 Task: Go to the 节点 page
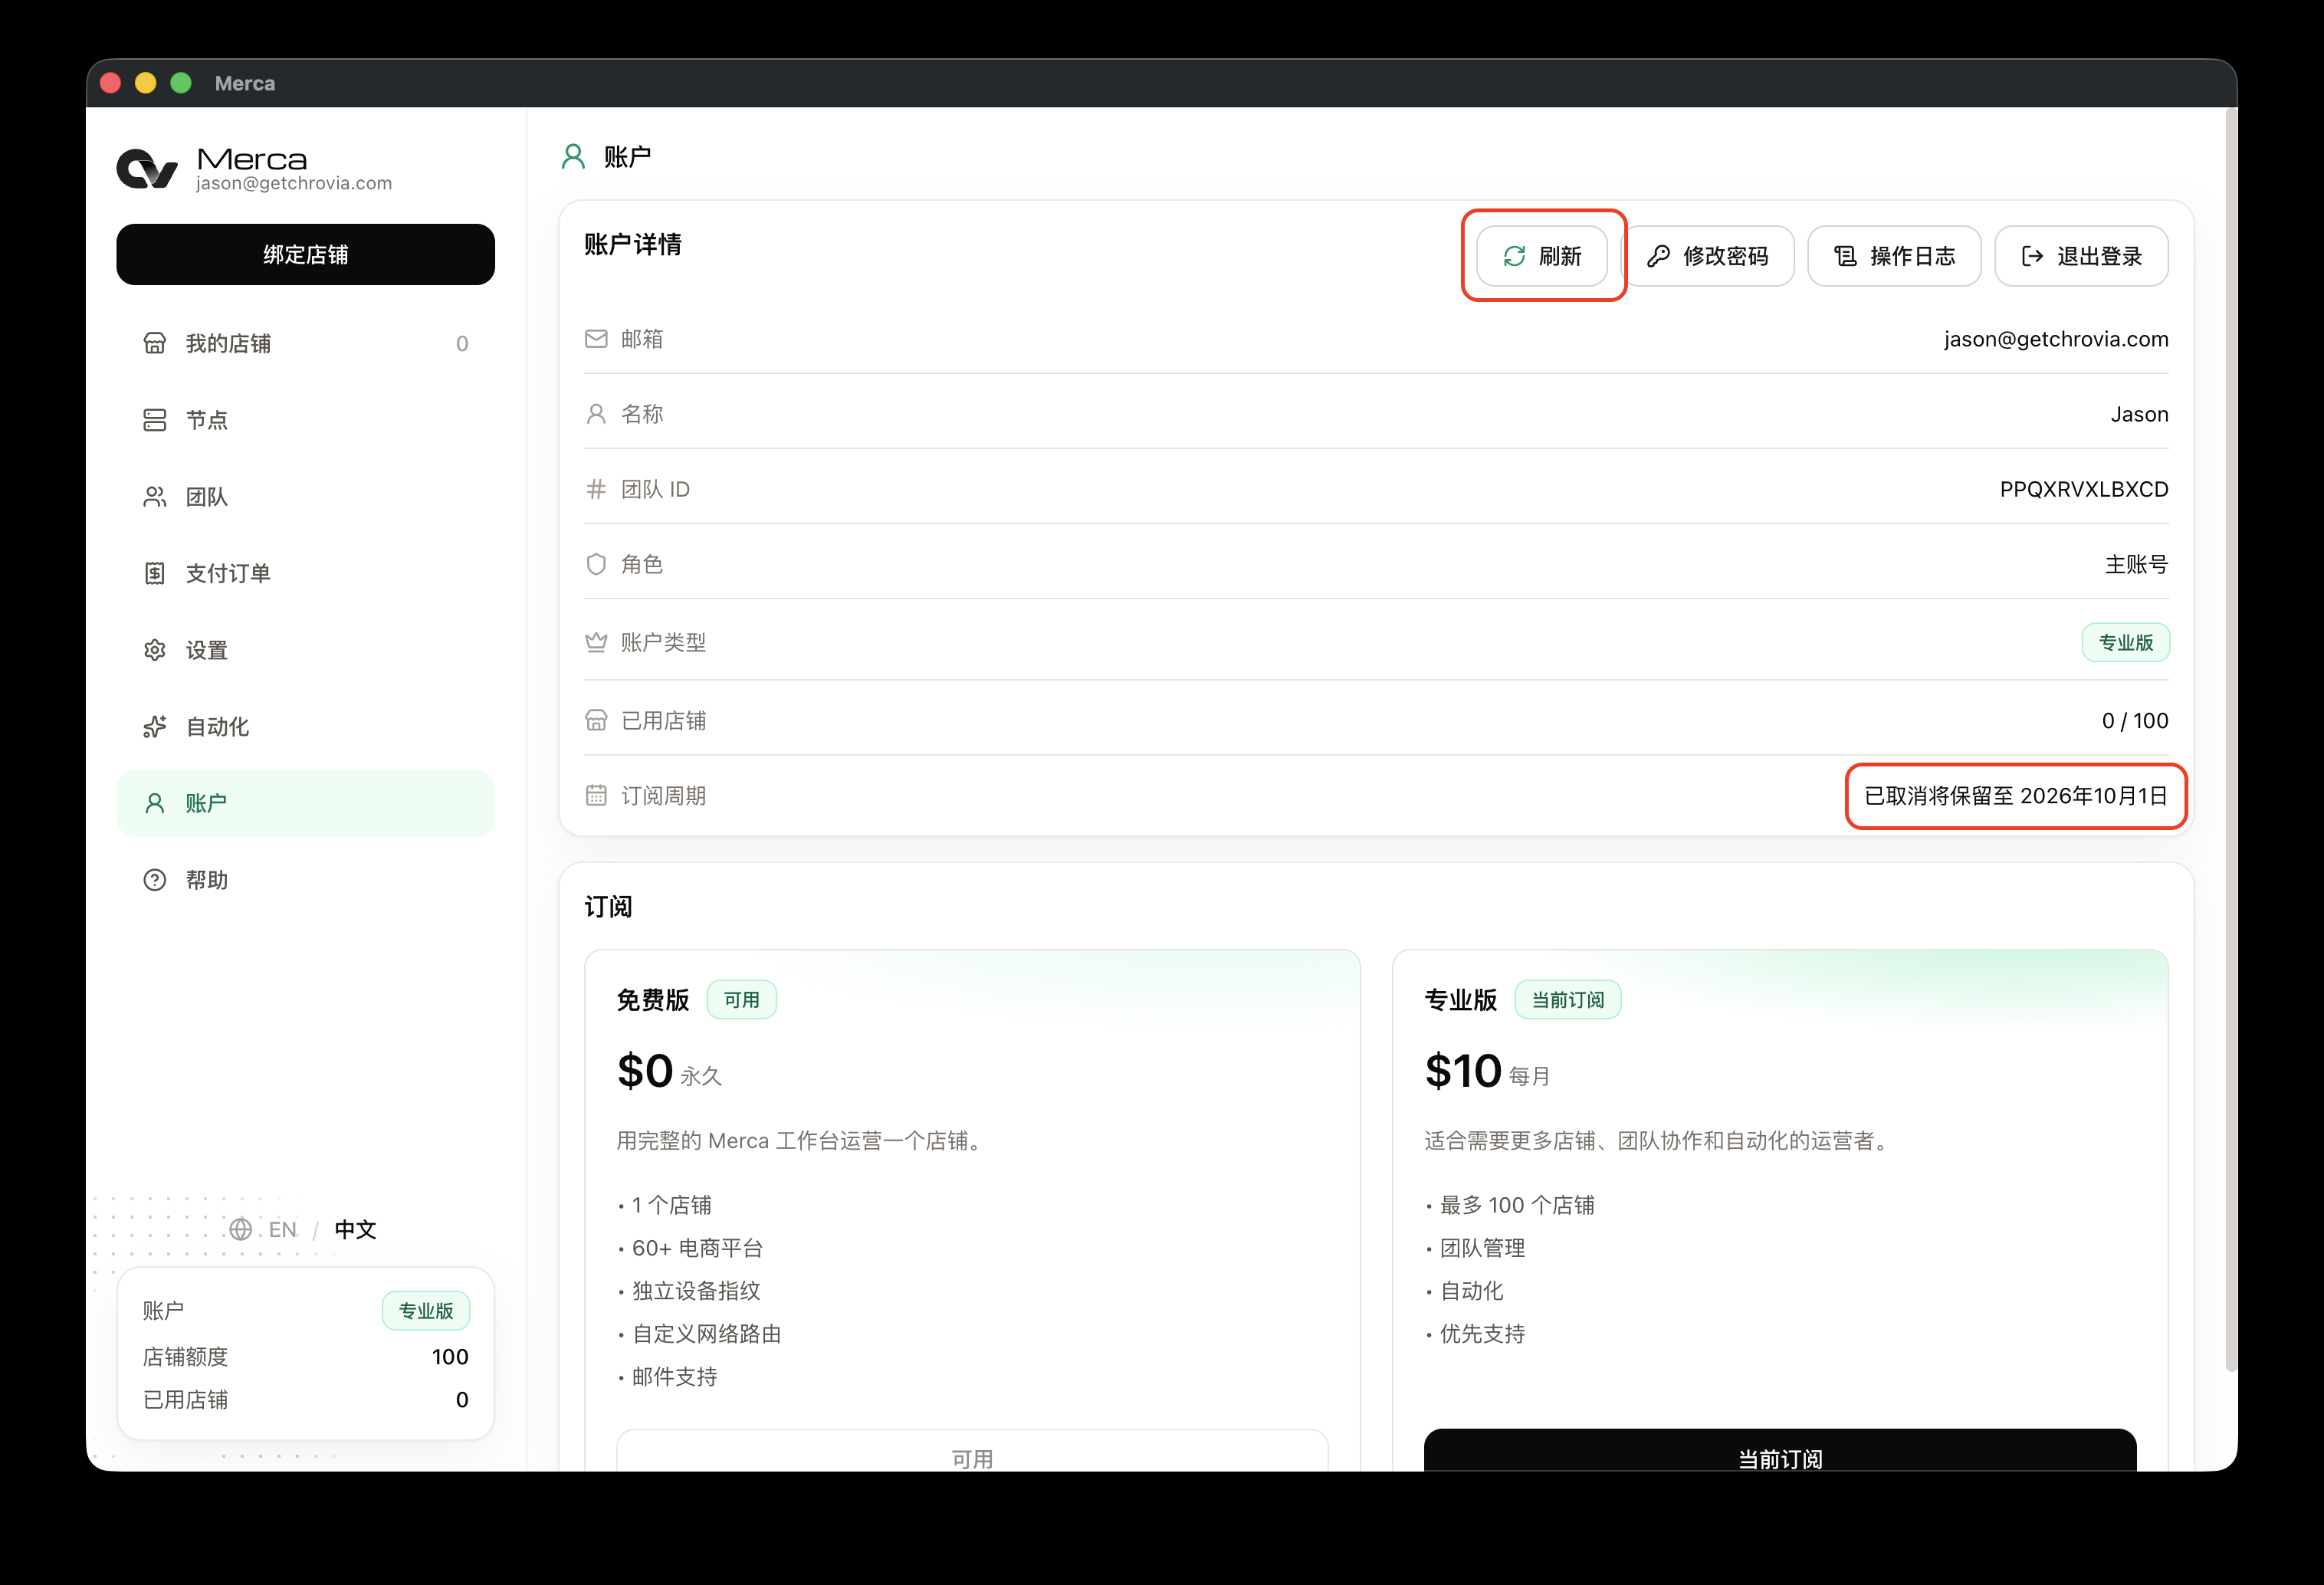305,420
